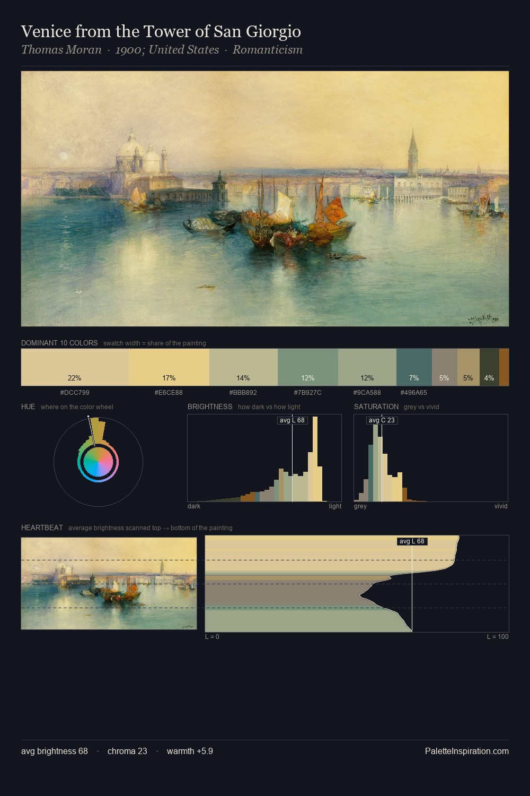The width and height of the screenshot is (530, 796).
Task: Click the '#BBB892' hex code label
Action: [x=243, y=393]
